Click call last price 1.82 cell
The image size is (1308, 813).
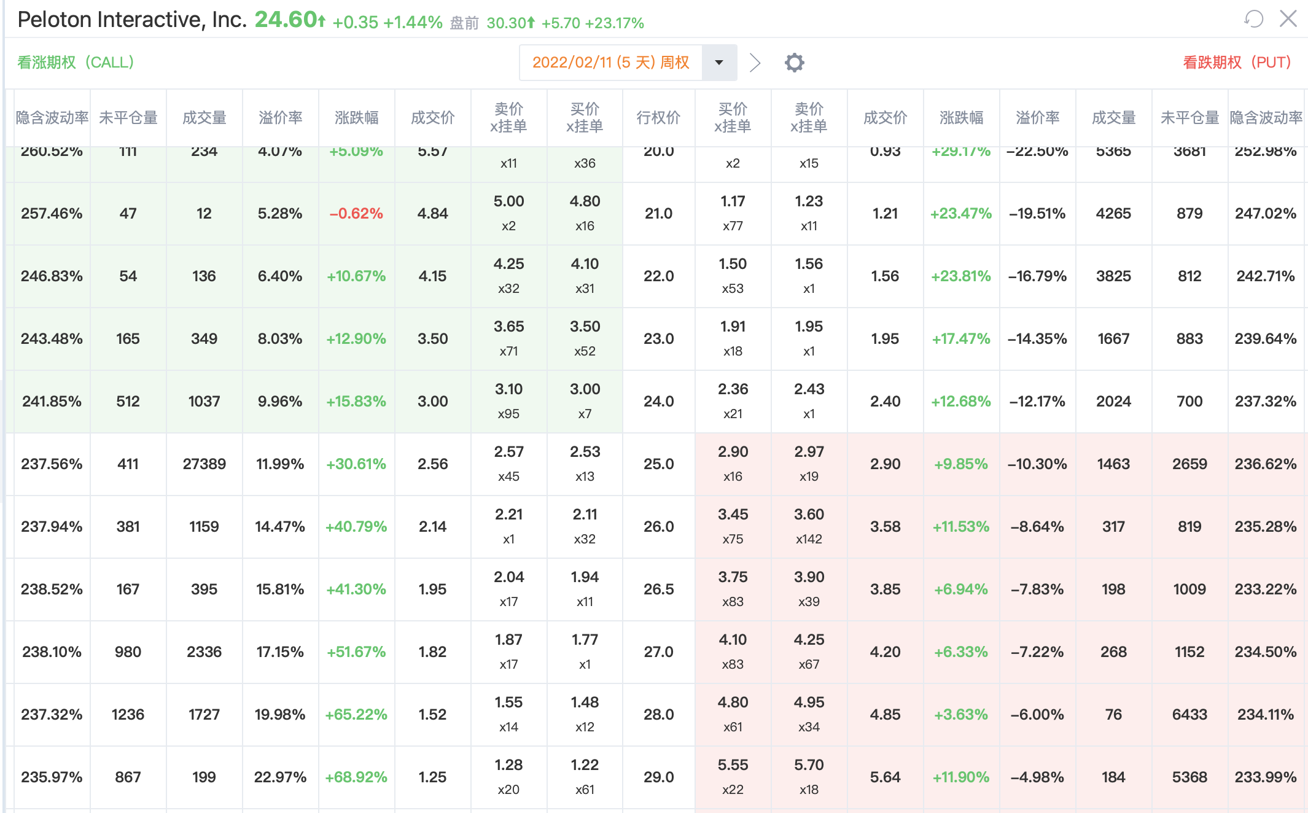(432, 652)
